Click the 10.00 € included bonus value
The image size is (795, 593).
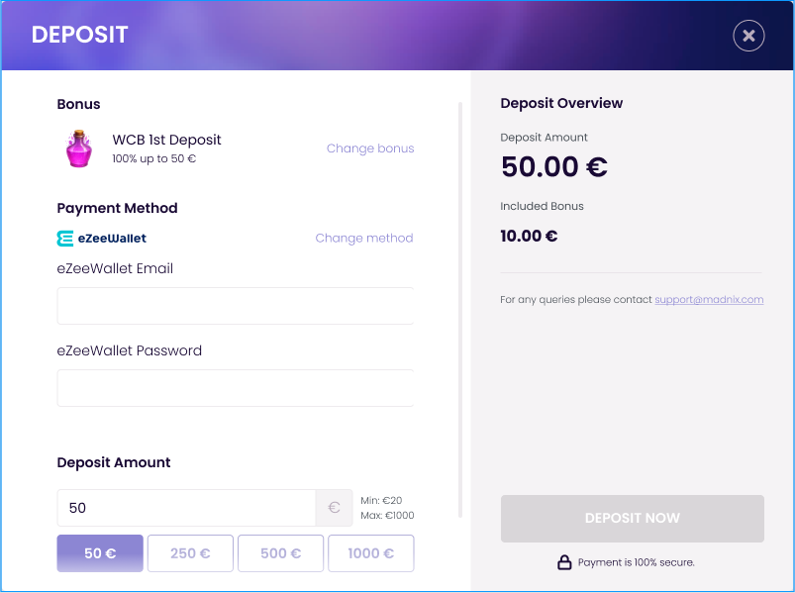point(530,236)
